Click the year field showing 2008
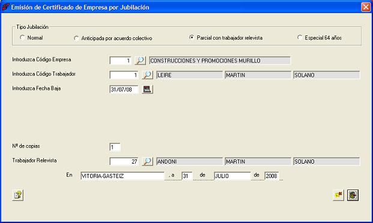The width and height of the screenshot is (373, 223). coord(271,176)
